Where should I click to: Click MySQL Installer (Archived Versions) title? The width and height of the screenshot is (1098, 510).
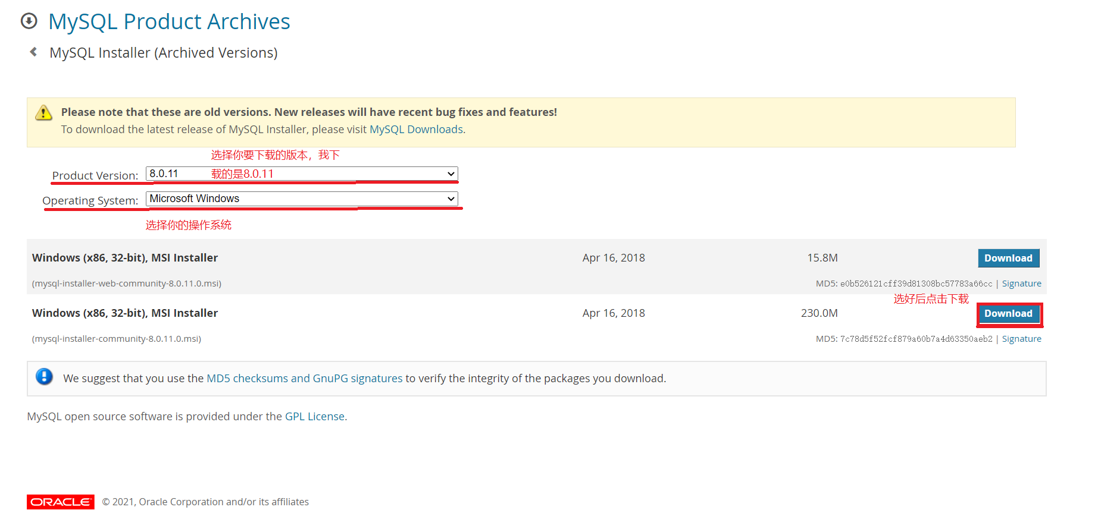click(164, 53)
